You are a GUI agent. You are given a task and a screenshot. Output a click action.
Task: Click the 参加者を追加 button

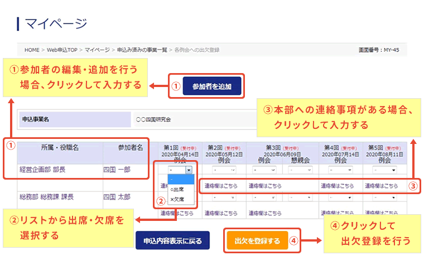pyautogui.click(x=212, y=86)
